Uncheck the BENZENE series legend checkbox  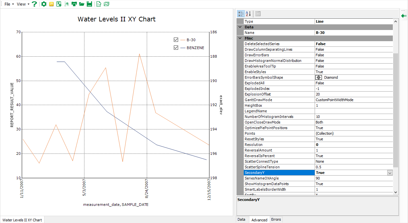click(x=176, y=48)
